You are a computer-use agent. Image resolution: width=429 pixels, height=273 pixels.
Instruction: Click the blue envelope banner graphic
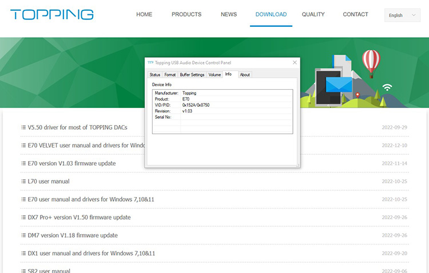point(339,85)
